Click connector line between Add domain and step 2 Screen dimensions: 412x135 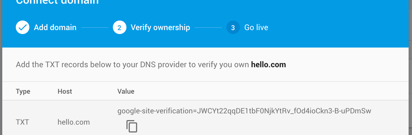point(95,28)
